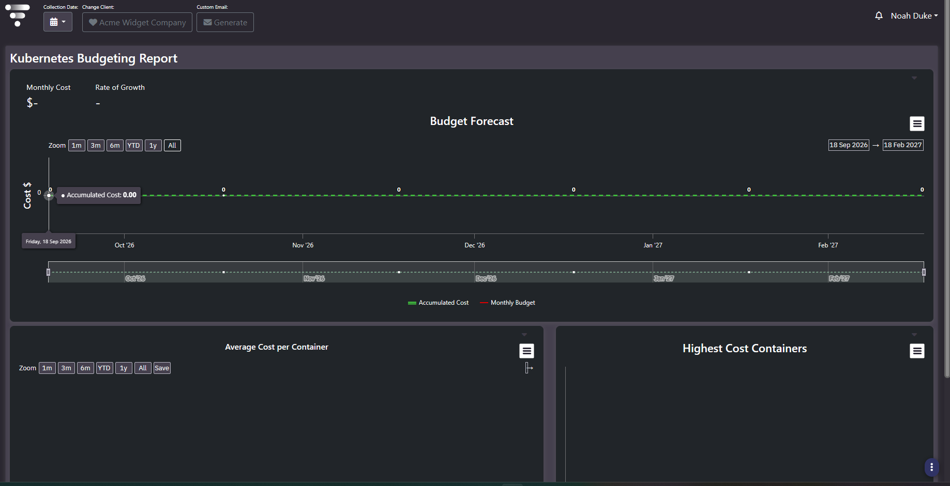Select All zoom range on Budget Forecast
This screenshot has height=486, width=950.
pos(172,146)
